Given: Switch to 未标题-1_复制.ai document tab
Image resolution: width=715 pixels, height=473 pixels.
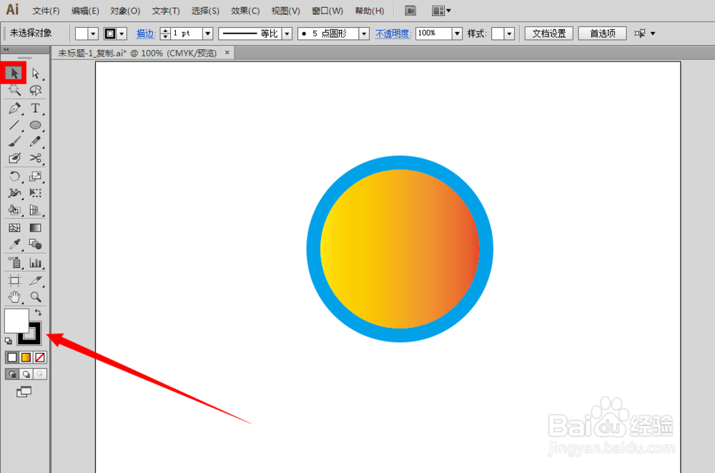Looking at the screenshot, I should click(x=137, y=53).
